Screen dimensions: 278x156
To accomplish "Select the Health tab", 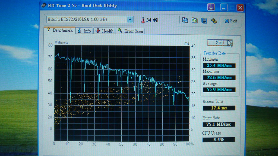I will [x=105, y=31].
